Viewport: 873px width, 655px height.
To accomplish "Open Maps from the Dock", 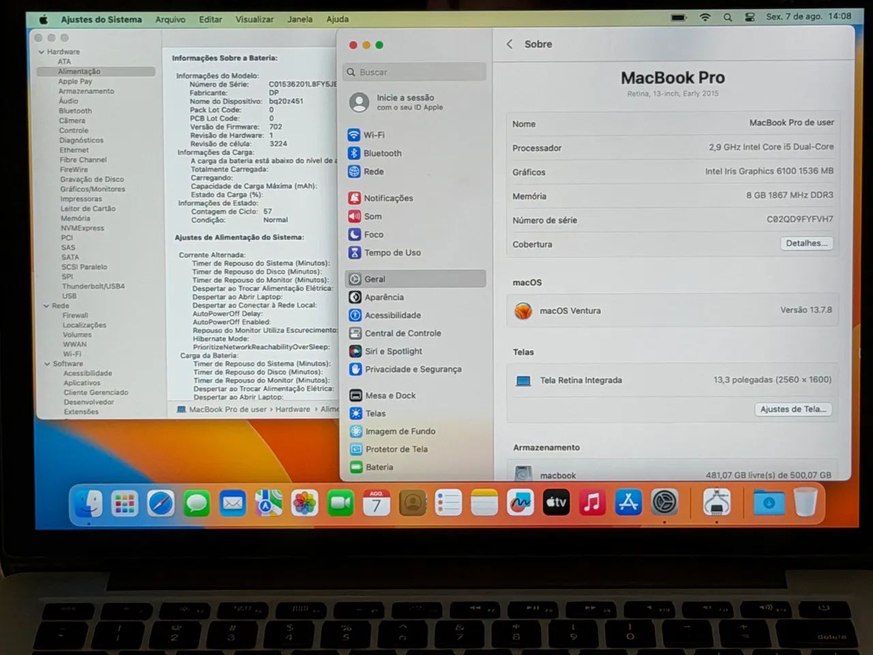I will [x=269, y=504].
